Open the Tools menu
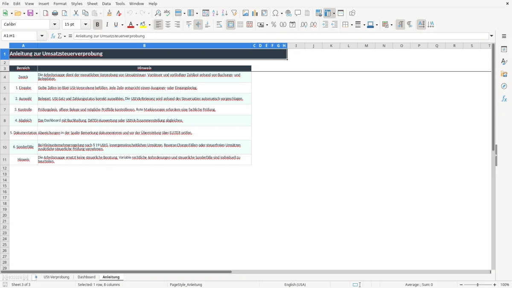512x288 pixels. click(120, 3)
